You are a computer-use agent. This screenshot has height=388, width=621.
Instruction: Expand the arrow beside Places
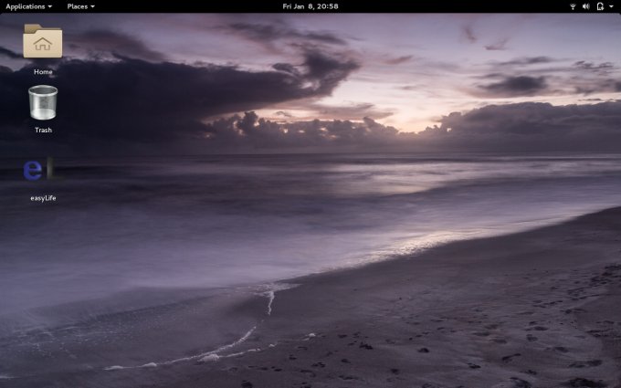92,6
